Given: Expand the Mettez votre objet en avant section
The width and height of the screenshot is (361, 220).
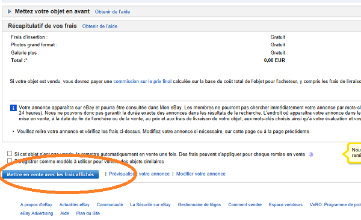Looking at the screenshot, I should [x=10, y=11].
